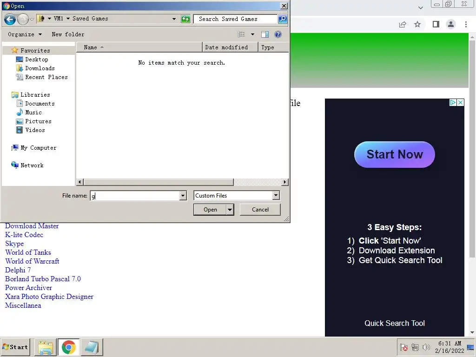The height and width of the screenshot is (357, 476).
Task: Open the Power Archiver link
Action: coord(28,288)
